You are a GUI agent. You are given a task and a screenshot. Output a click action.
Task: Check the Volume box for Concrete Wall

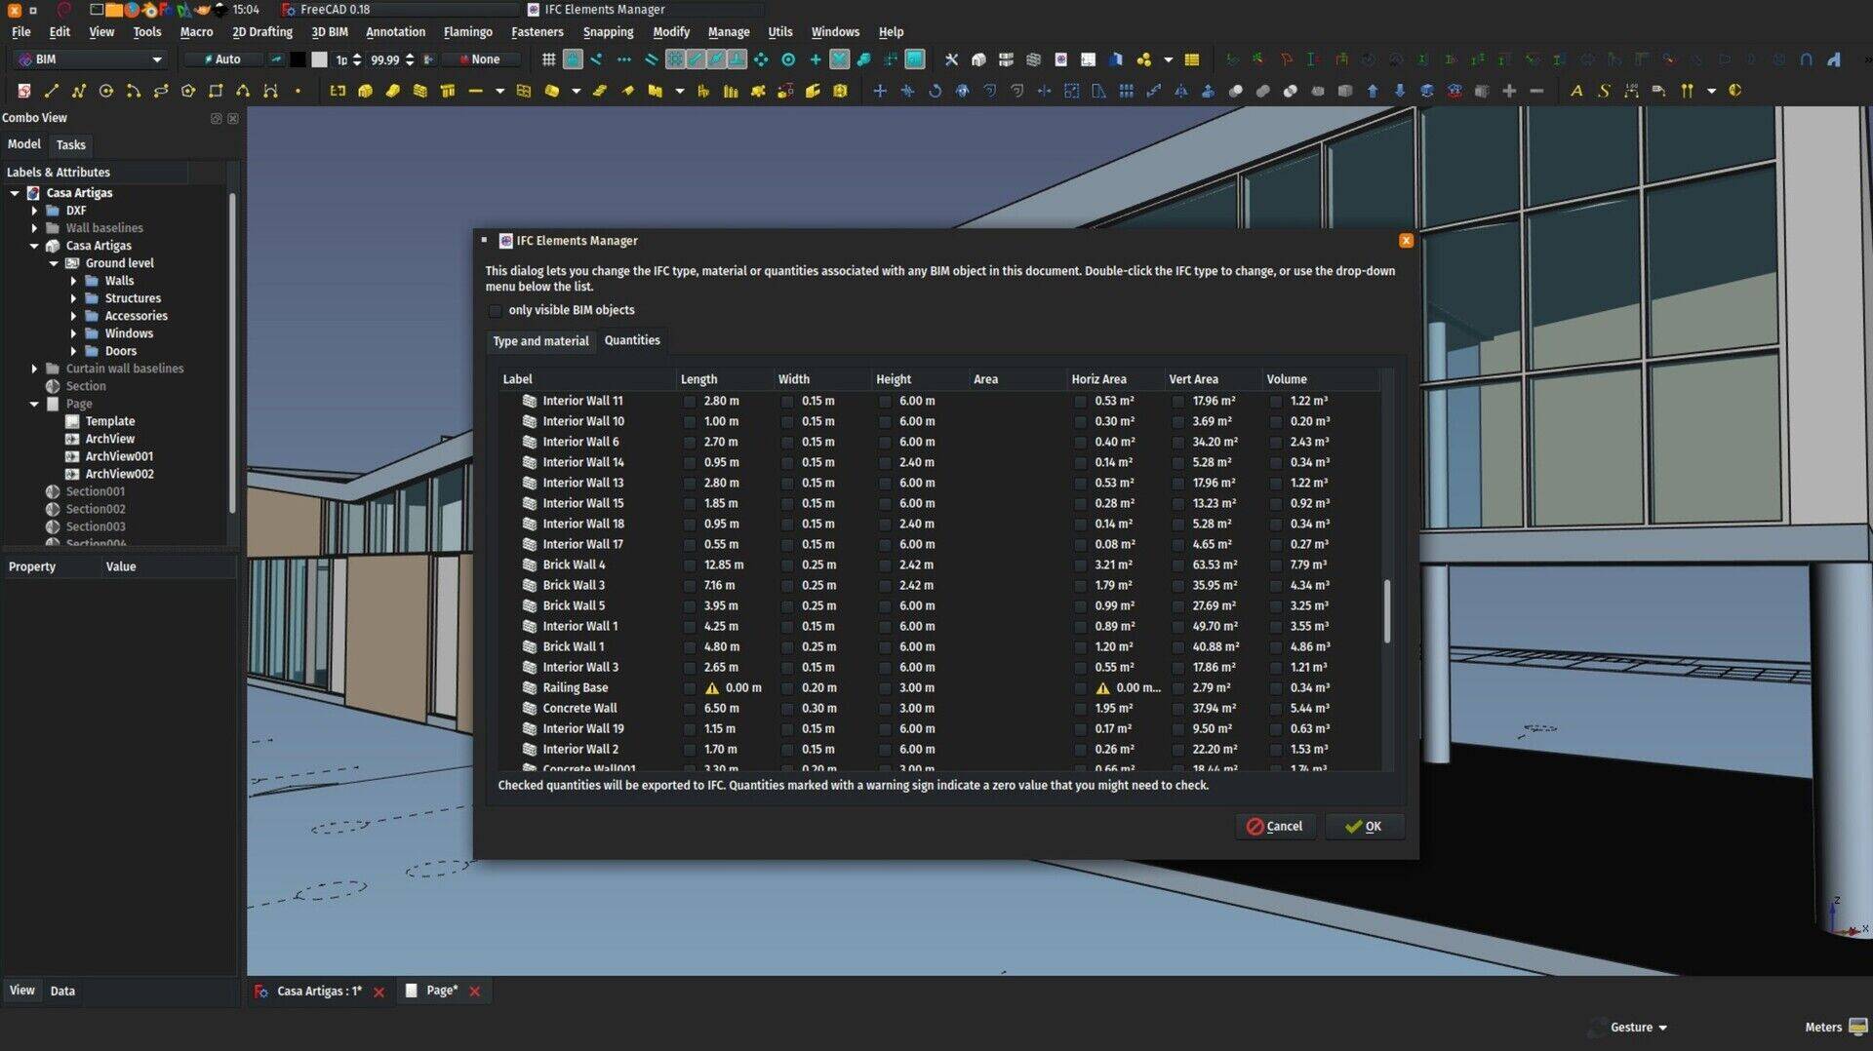click(x=1276, y=708)
